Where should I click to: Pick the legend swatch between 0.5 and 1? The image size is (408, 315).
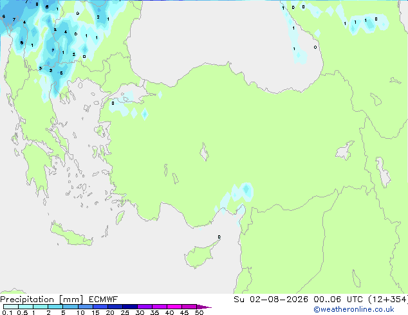(x=26, y=307)
